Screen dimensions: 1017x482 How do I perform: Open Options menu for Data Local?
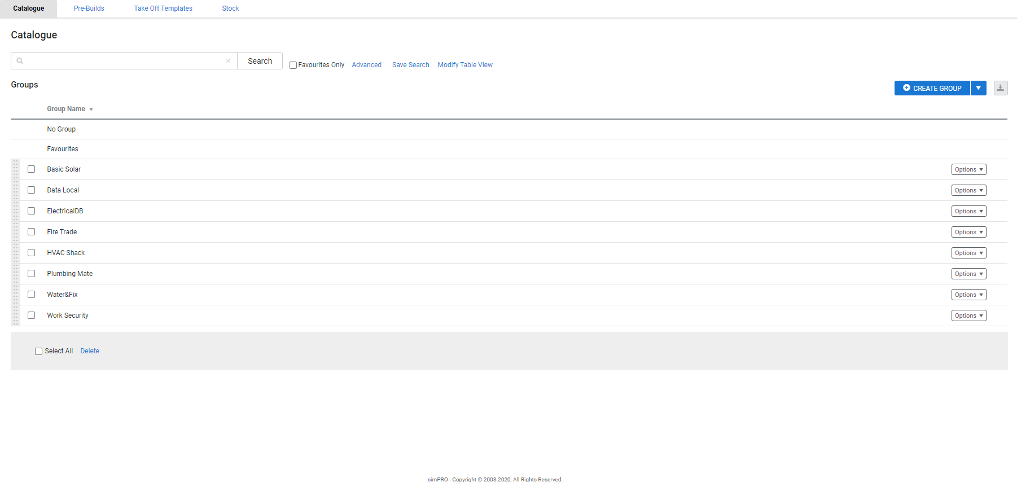[968, 190]
